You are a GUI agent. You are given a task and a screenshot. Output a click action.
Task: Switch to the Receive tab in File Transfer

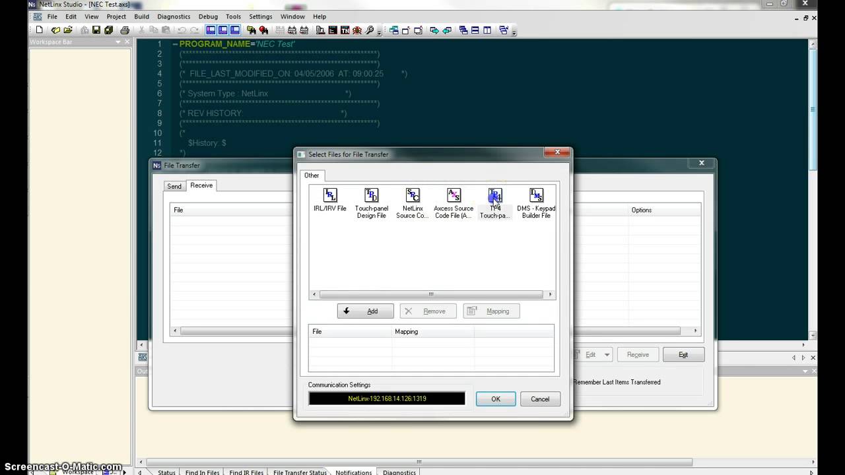coord(201,185)
